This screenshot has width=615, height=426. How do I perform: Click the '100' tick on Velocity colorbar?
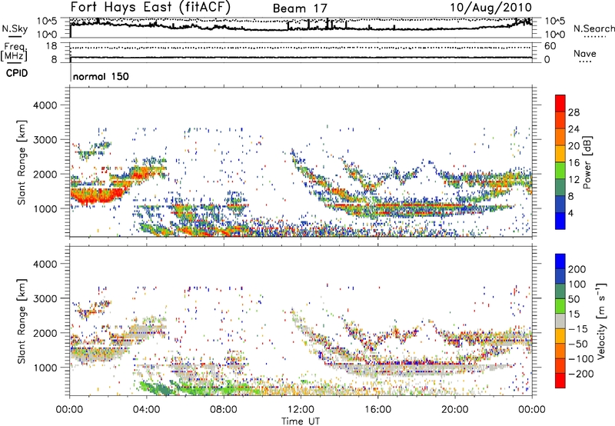pyautogui.click(x=577, y=284)
